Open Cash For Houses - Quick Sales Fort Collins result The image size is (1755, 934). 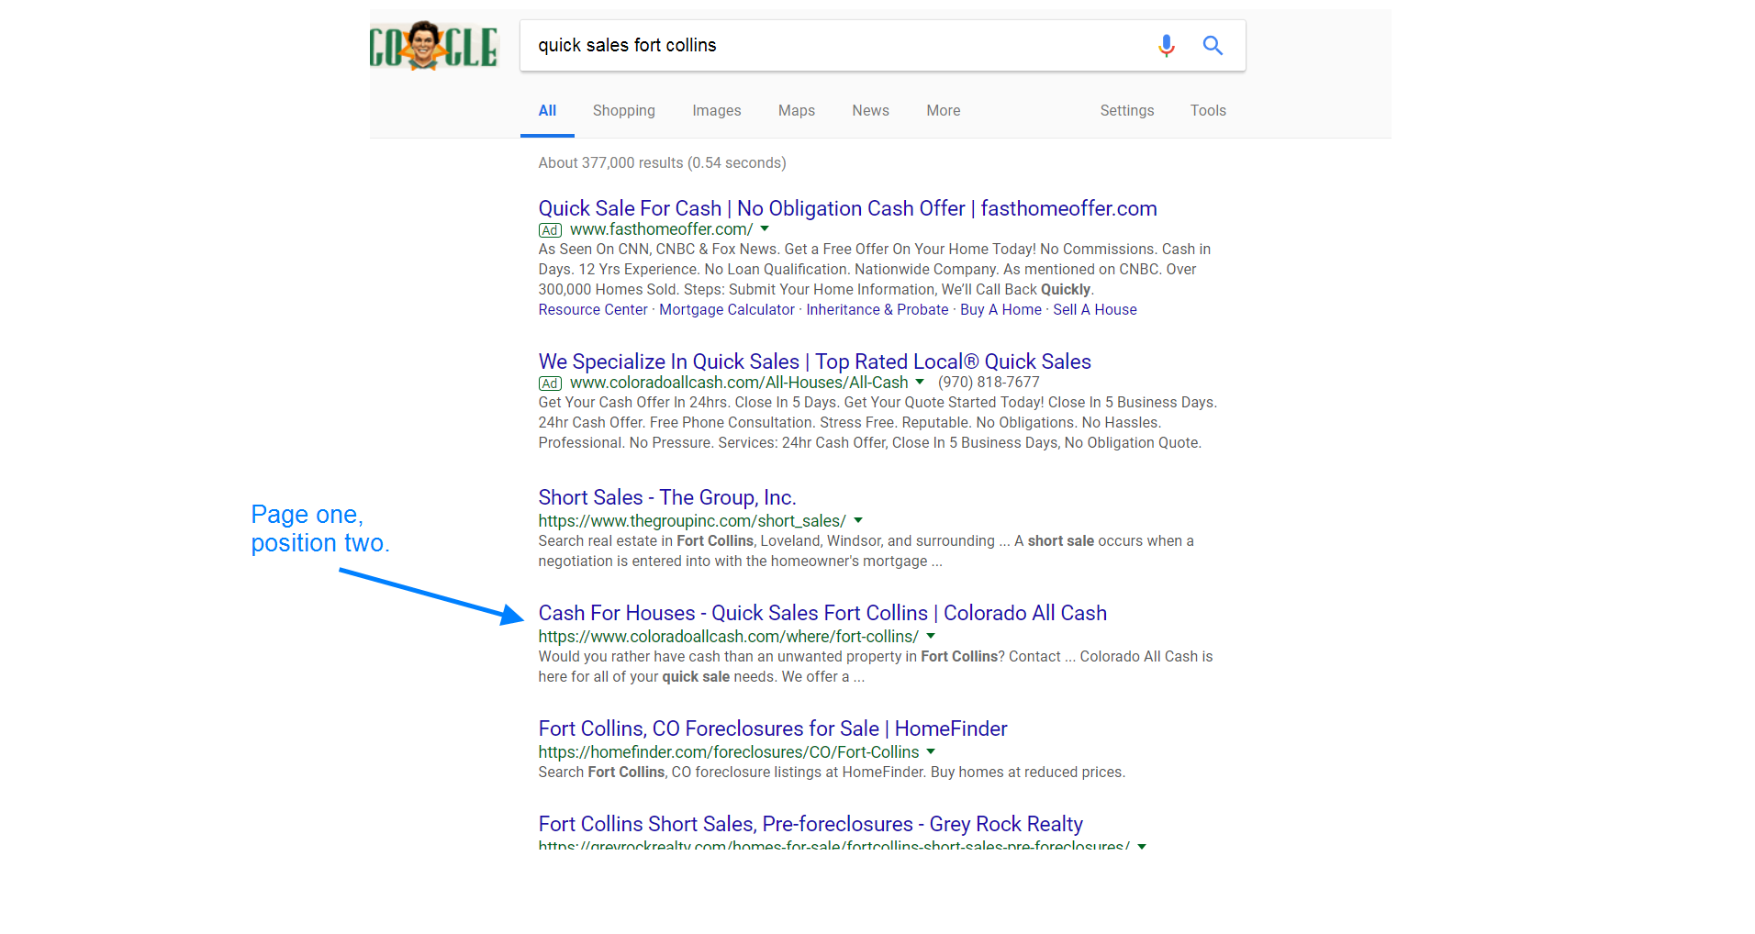[x=822, y=613]
